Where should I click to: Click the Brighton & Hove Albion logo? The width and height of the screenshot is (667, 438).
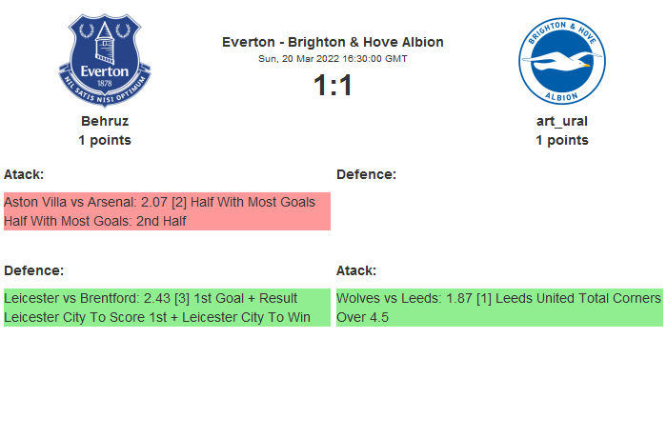(561, 61)
